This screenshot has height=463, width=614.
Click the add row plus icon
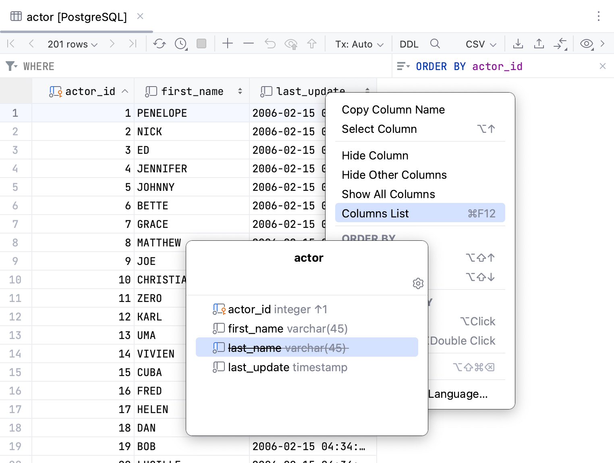[228, 43]
